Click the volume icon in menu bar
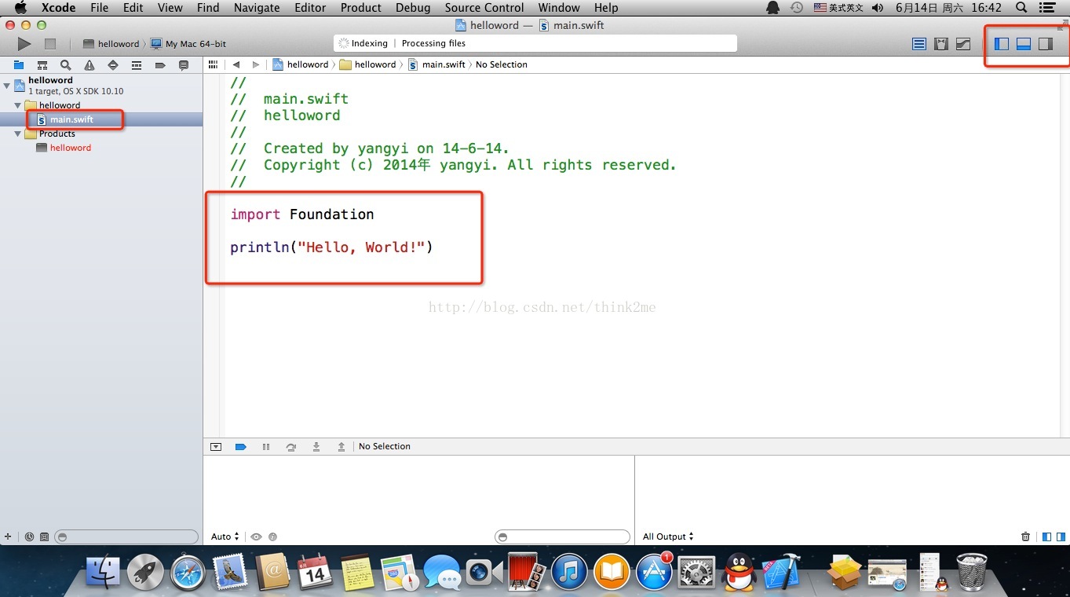The image size is (1070, 597). click(878, 7)
